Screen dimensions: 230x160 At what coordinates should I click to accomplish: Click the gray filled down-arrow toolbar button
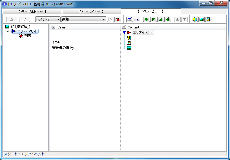(184, 19)
